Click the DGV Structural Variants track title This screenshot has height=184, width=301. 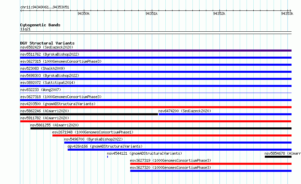(47, 43)
